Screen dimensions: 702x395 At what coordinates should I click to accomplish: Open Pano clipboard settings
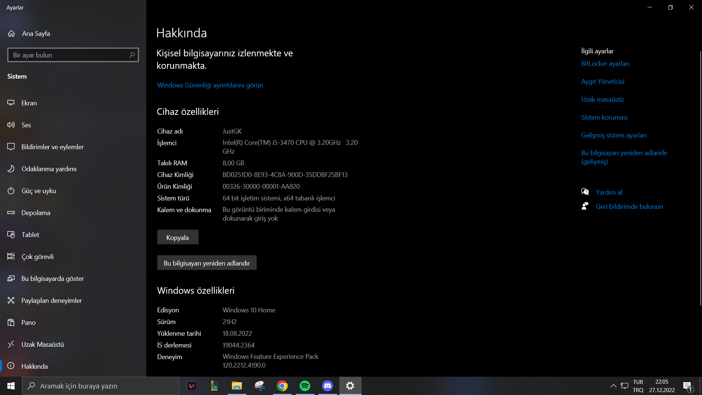pos(28,322)
